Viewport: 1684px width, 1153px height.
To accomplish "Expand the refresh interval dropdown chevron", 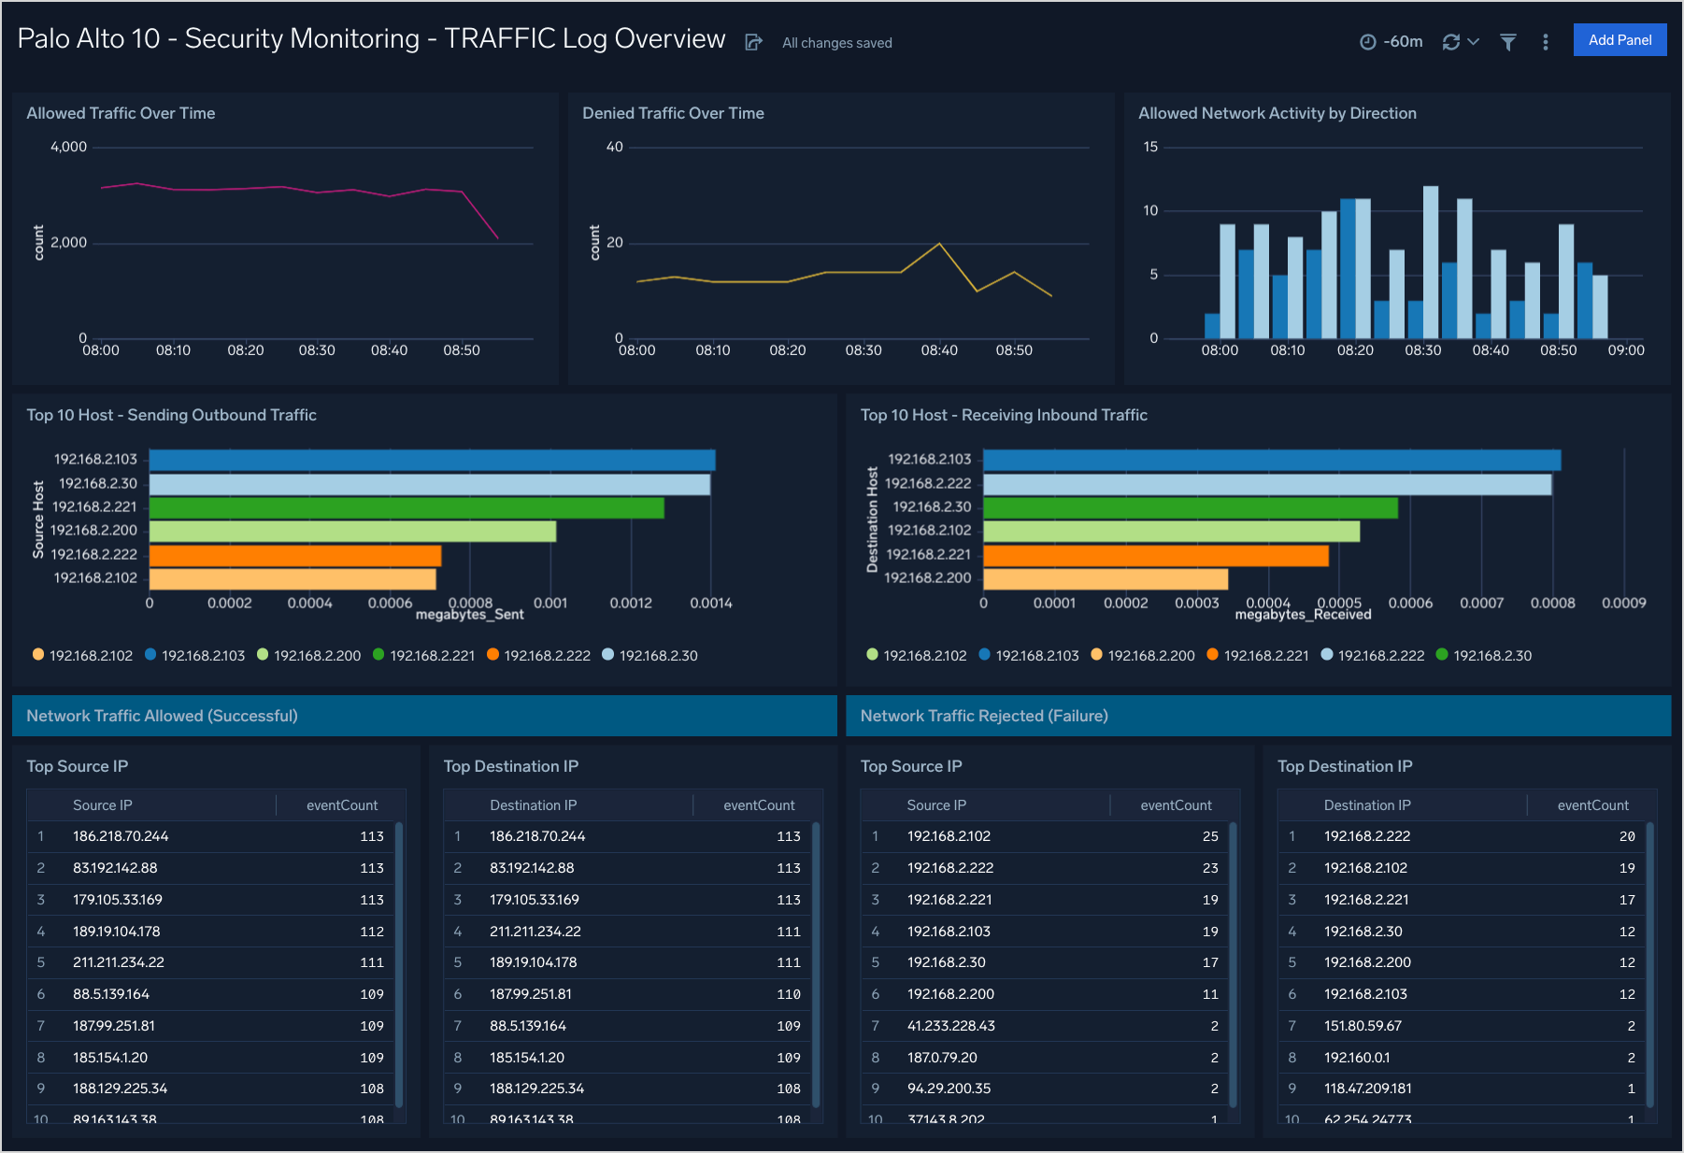I will coord(1472,42).
